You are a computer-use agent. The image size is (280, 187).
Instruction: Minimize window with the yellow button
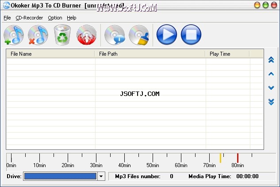coord(257,5)
